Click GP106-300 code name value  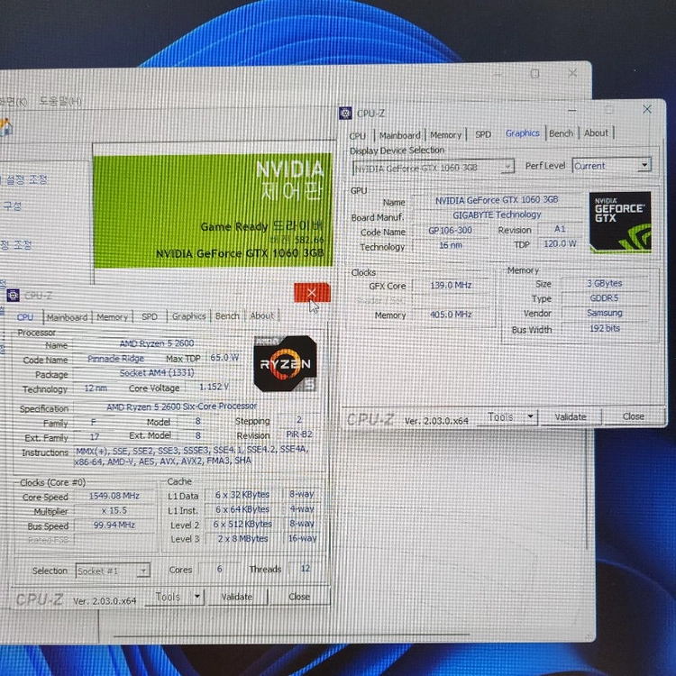[450, 230]
